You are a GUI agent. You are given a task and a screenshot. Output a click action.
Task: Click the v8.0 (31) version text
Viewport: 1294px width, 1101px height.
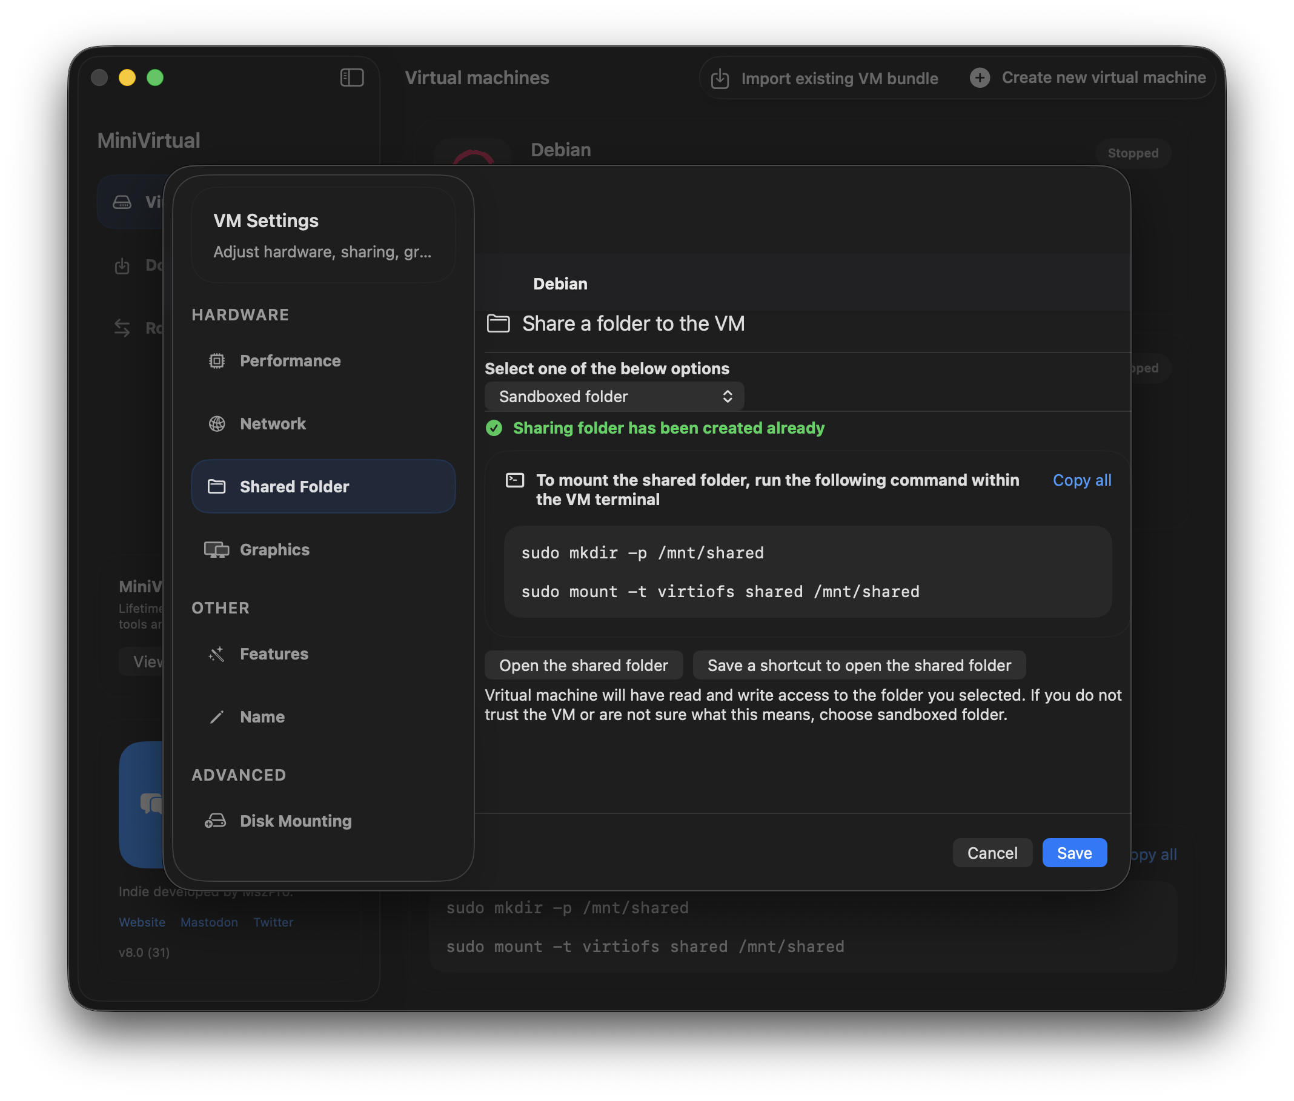tap(144, 952)
